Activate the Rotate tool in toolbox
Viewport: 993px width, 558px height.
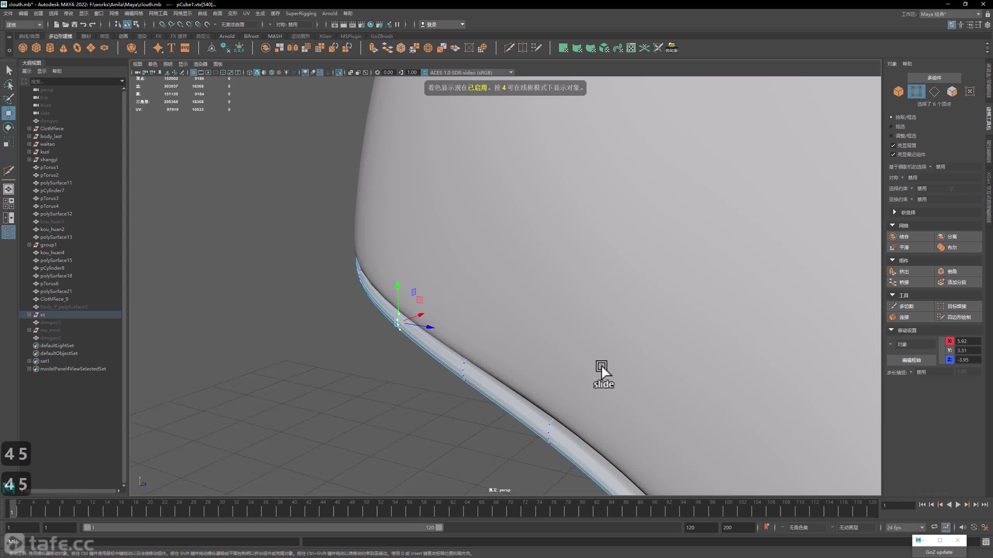(9, 127)
